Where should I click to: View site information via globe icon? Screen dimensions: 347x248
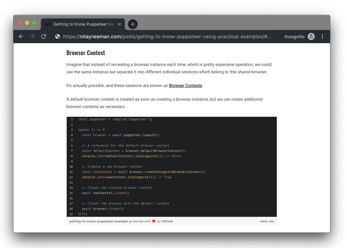pyautogui.click(x=58, y=37)
